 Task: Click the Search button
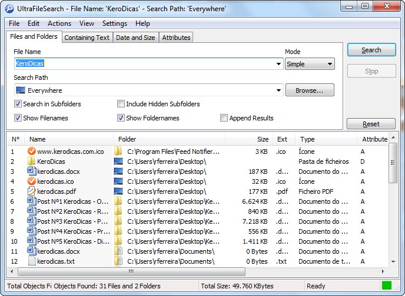pos(371,50)
